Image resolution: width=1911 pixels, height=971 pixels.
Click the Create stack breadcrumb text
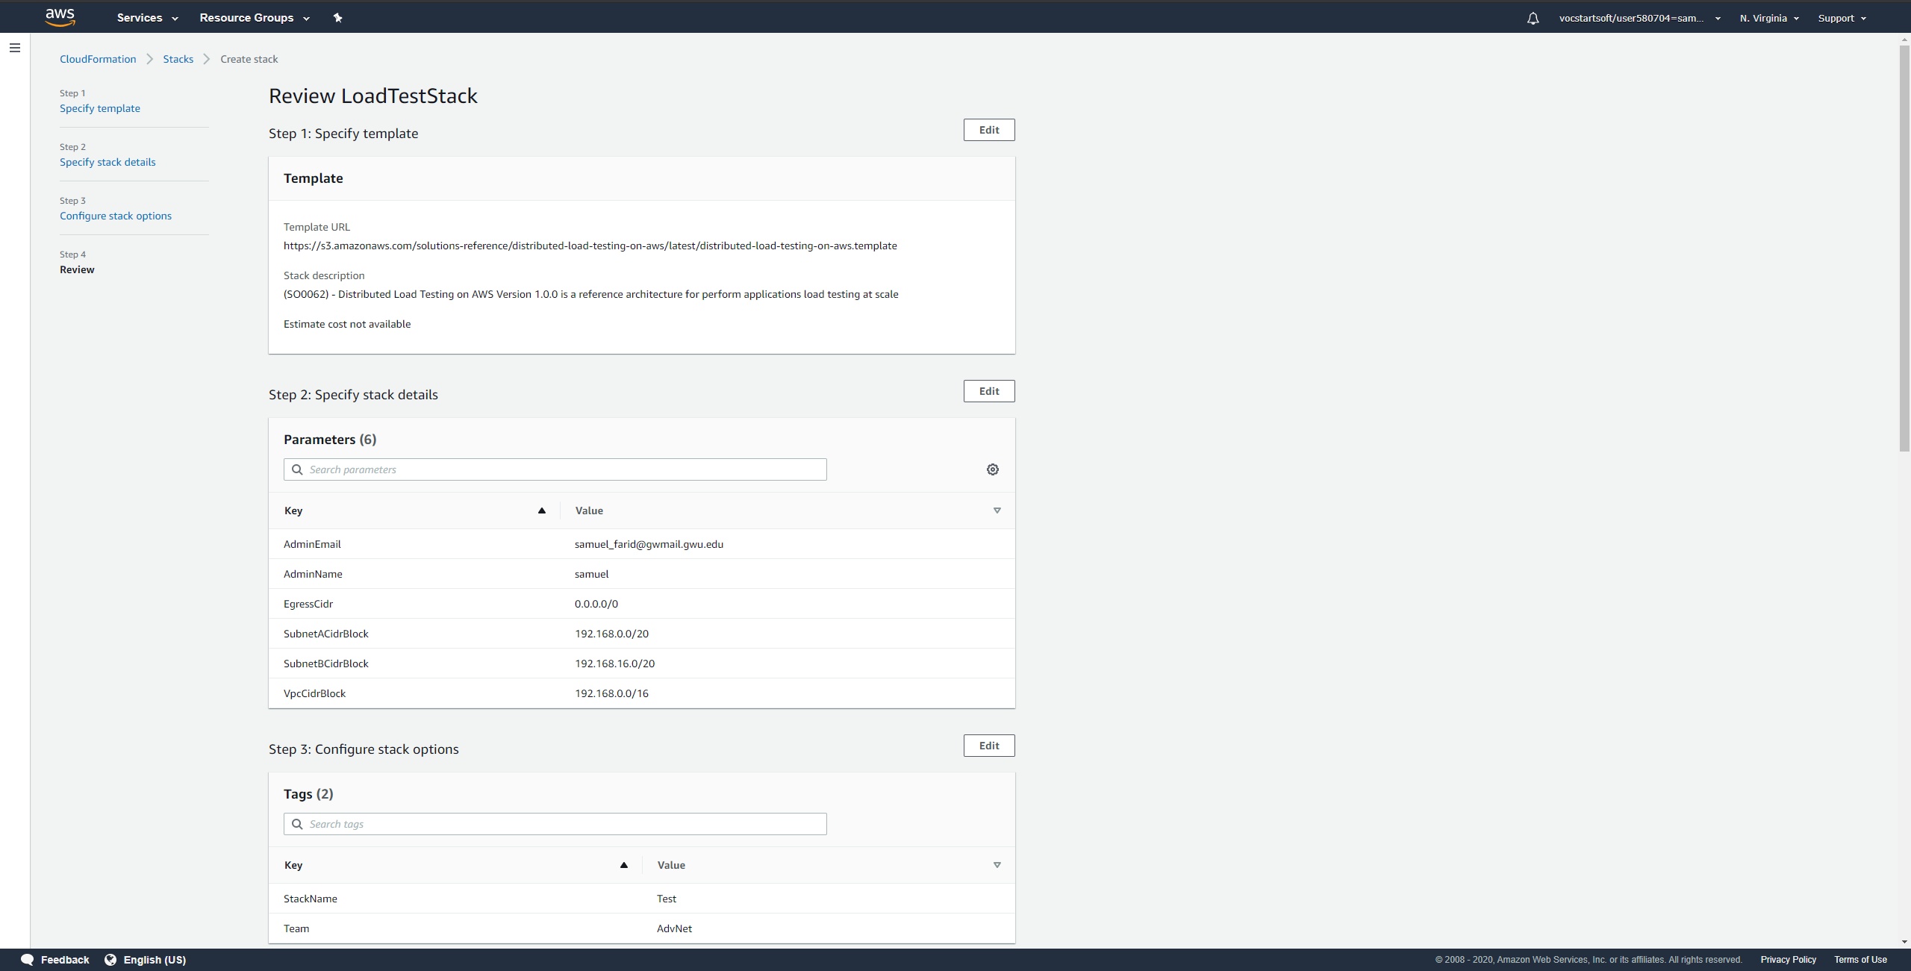(249, 59)
